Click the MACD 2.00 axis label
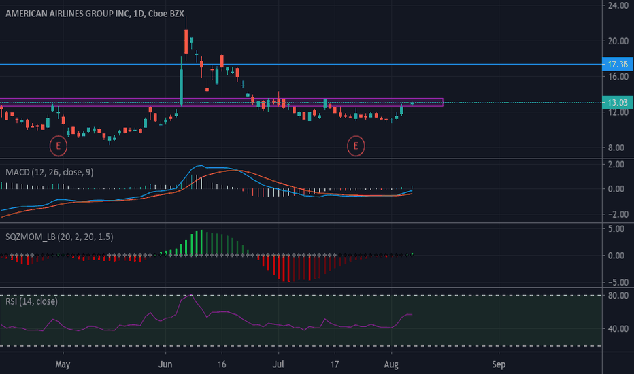Viewport: 634px width, 374px height. (x=616, y=164)
